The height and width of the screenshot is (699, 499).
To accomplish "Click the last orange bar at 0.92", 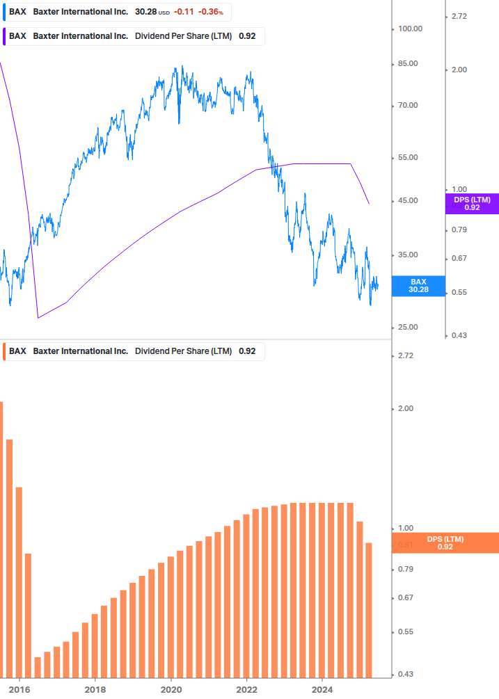I will [x=369, y=610].
